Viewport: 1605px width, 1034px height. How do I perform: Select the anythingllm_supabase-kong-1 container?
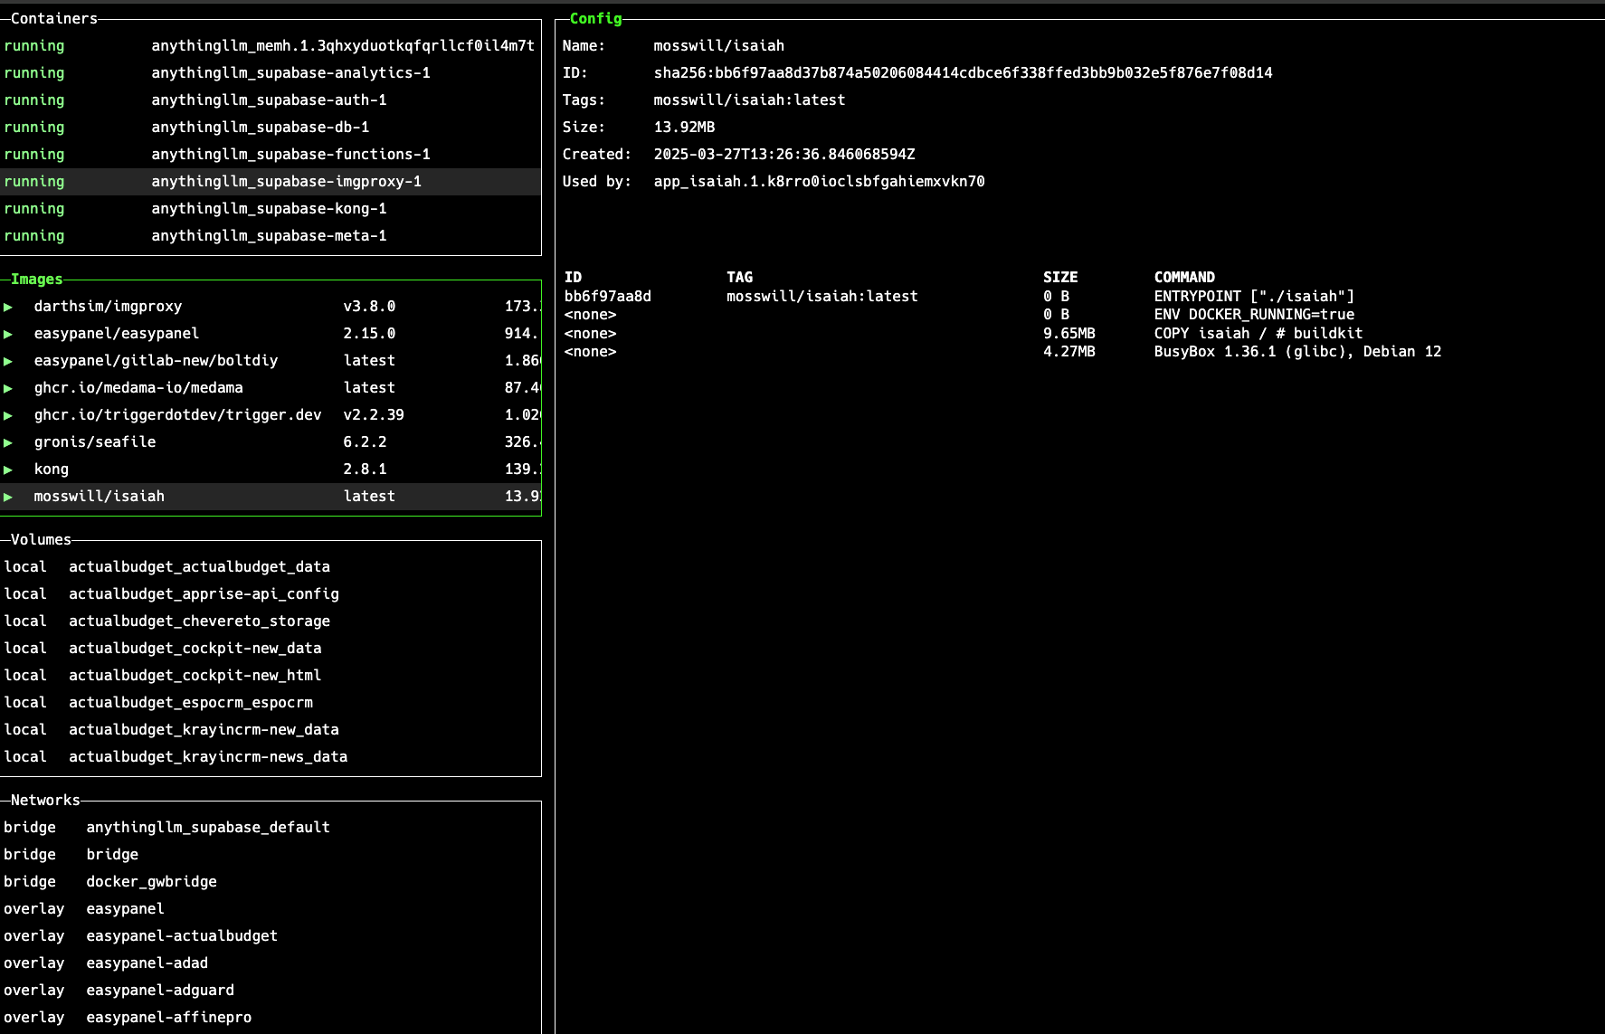[269, 208]
